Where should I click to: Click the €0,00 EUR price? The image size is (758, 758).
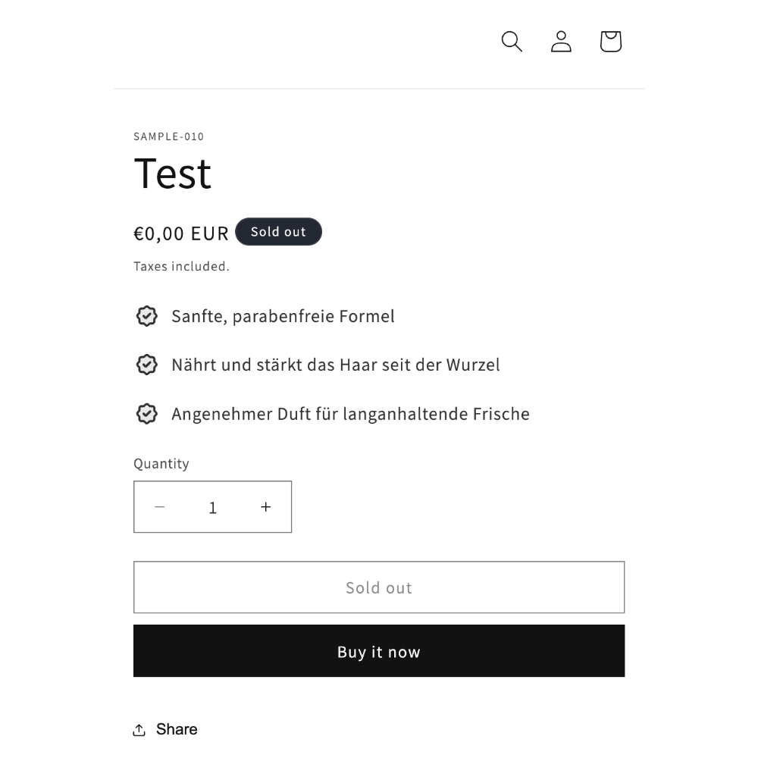pyautogui.click(x=181, y=233)
